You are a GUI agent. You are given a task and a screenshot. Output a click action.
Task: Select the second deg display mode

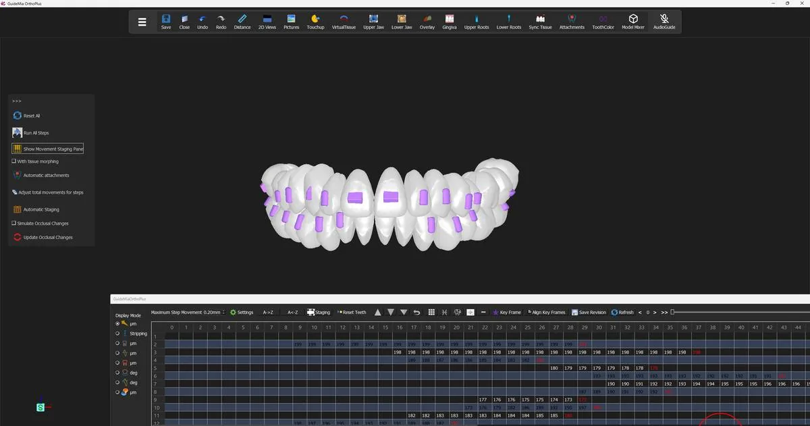tap(117, 382)
